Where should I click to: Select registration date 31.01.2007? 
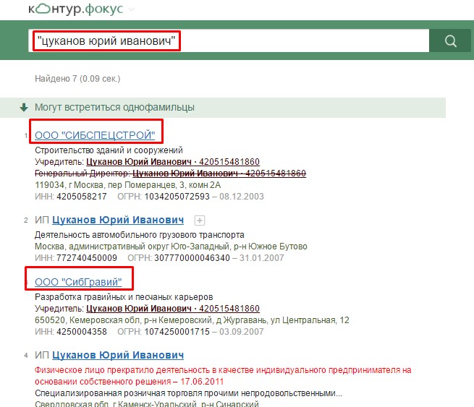(x=262, y=258)
